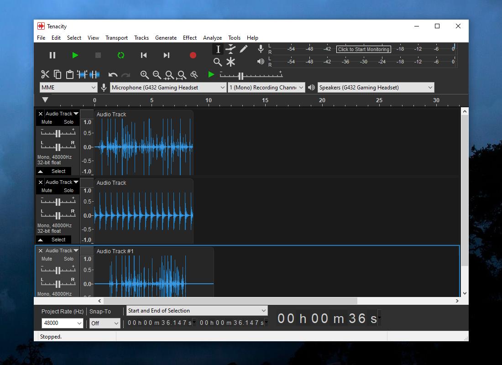
Task: Click the small green Play-at-Speed button
Action: tap(211, 75)
